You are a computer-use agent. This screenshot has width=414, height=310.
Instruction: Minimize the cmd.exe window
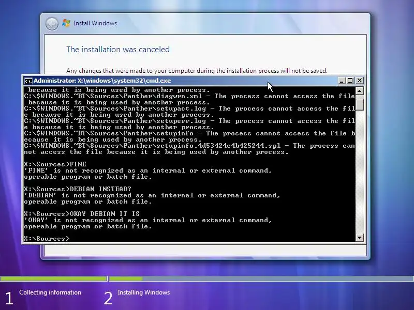342,81
